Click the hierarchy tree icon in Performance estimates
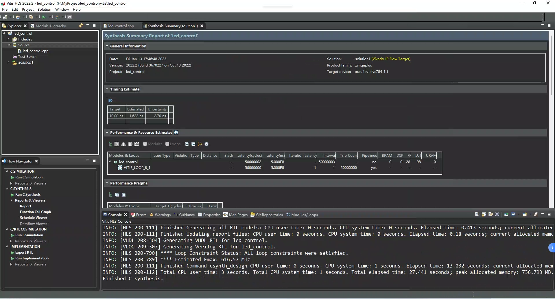 (x=110, y=144)
